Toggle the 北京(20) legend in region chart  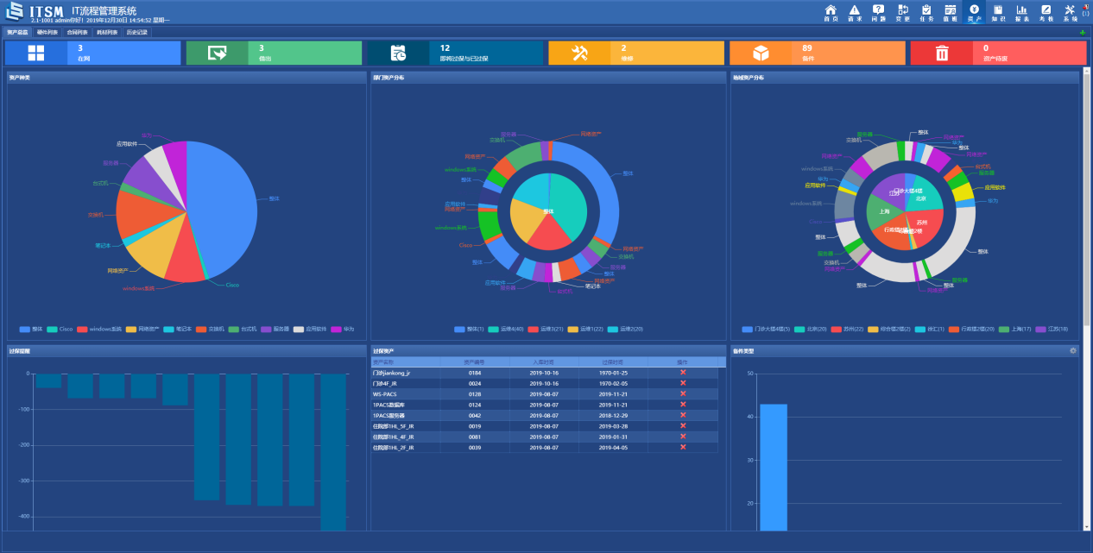click(811, 329)
